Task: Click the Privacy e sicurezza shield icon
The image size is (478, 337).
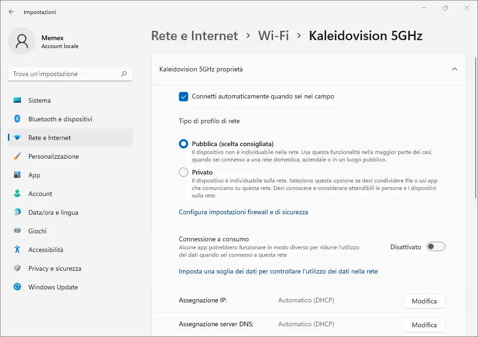Action: click(x=17, y=268)
